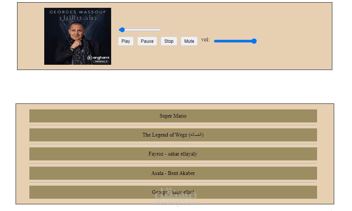
Task: Select the Super Mario track
Action: 173,116
